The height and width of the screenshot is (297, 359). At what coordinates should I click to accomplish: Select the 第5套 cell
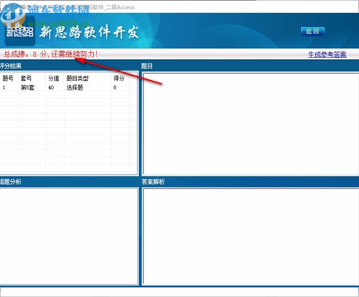pos(32,87)
